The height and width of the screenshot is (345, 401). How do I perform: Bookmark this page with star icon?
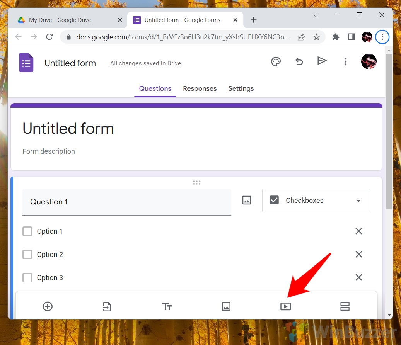click(317, 37)
